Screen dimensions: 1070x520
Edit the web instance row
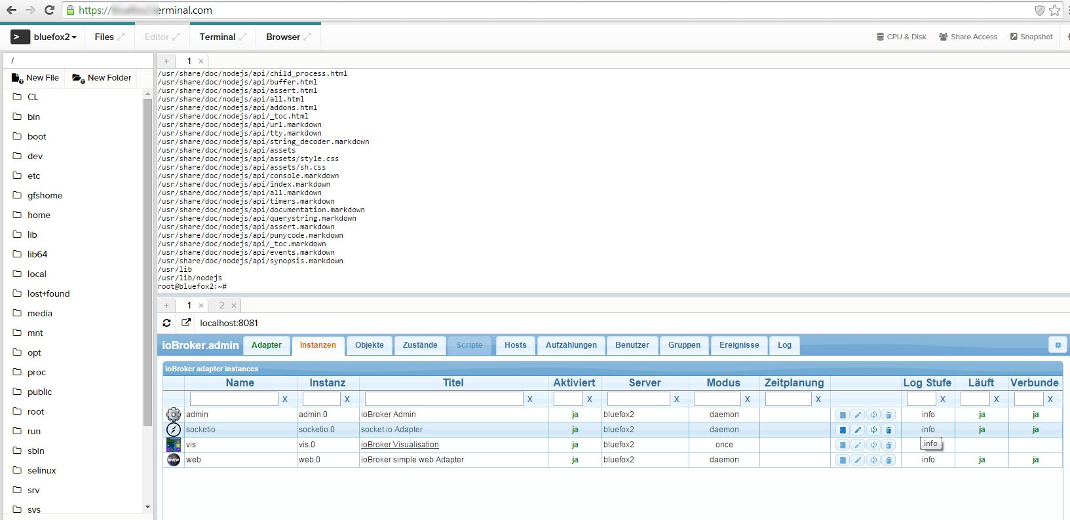tap(858, 460)
